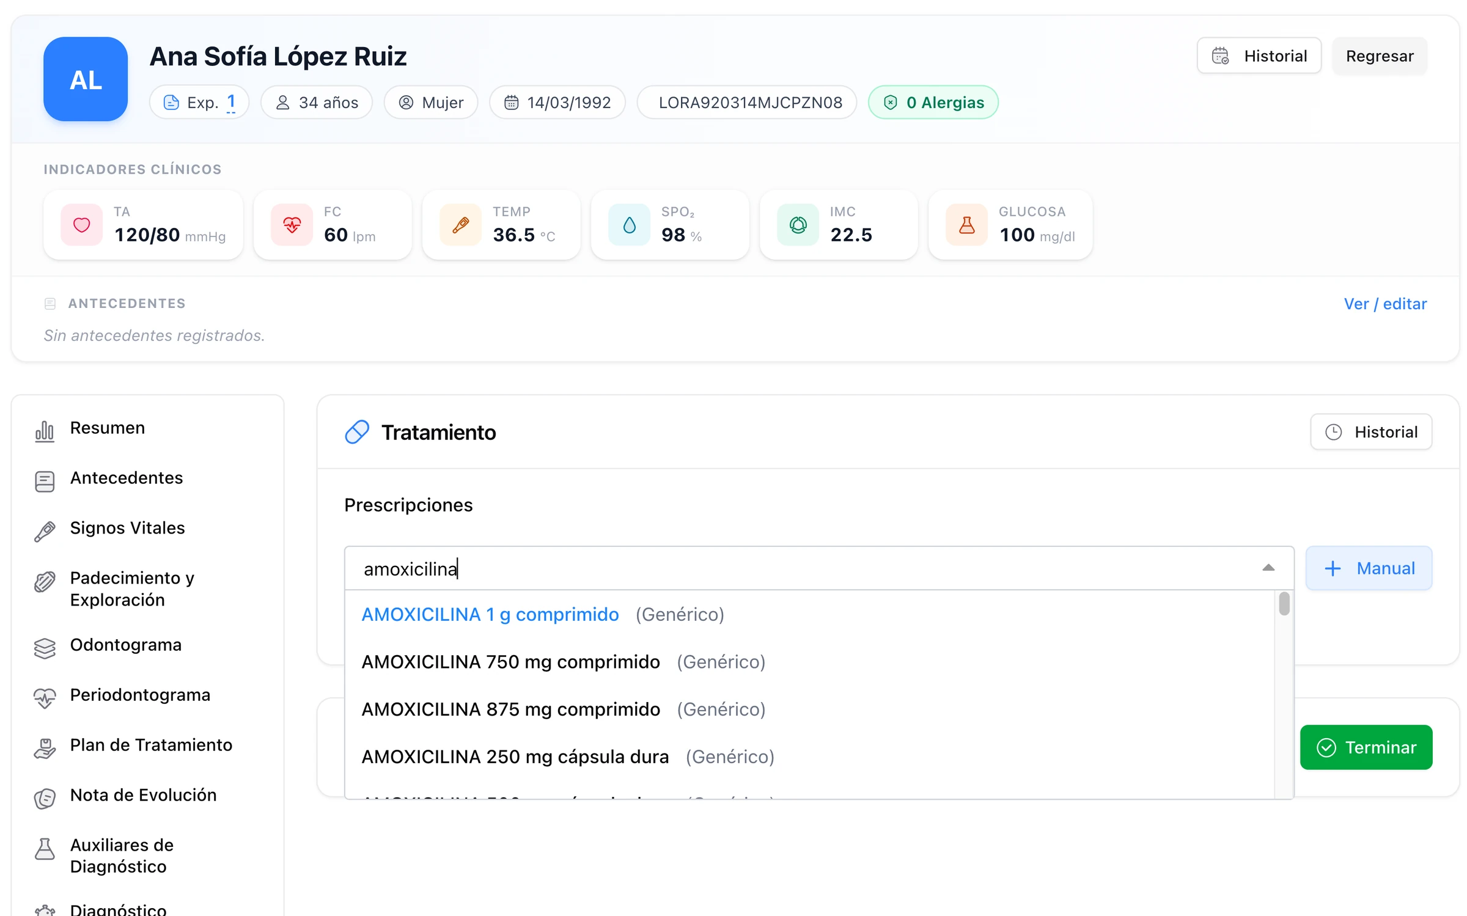Click the Regresar button
This screenshot has width=1467, height=916.
[x=1379, y=56]
